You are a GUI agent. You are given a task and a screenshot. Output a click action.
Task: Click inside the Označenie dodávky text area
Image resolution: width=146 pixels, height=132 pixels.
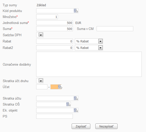coord(89,64)
